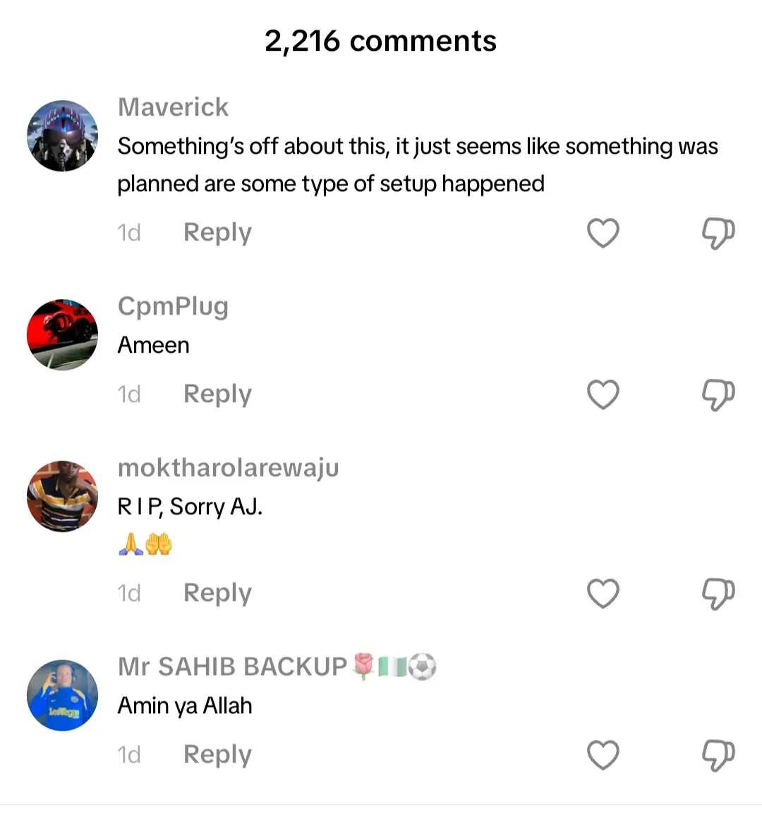Tap the heart on CpmPlug's comment

603,394
